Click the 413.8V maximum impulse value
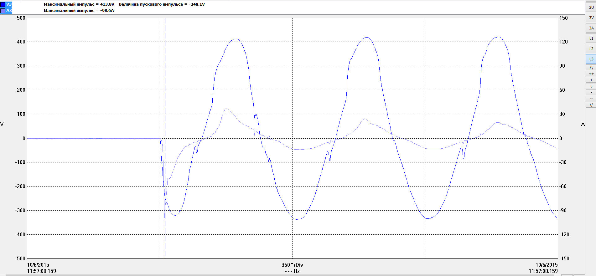Image resolution: width=596 pixels, height=276 pixels. pos(107,4)
